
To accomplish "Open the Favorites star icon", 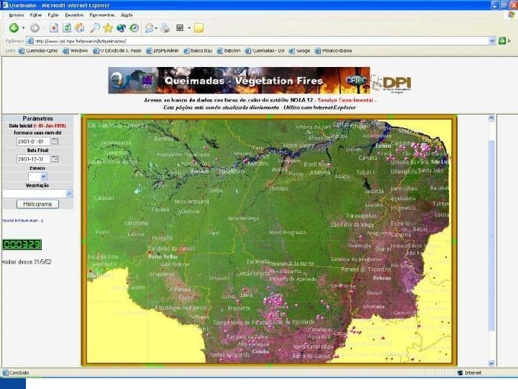I will [108, 28].
